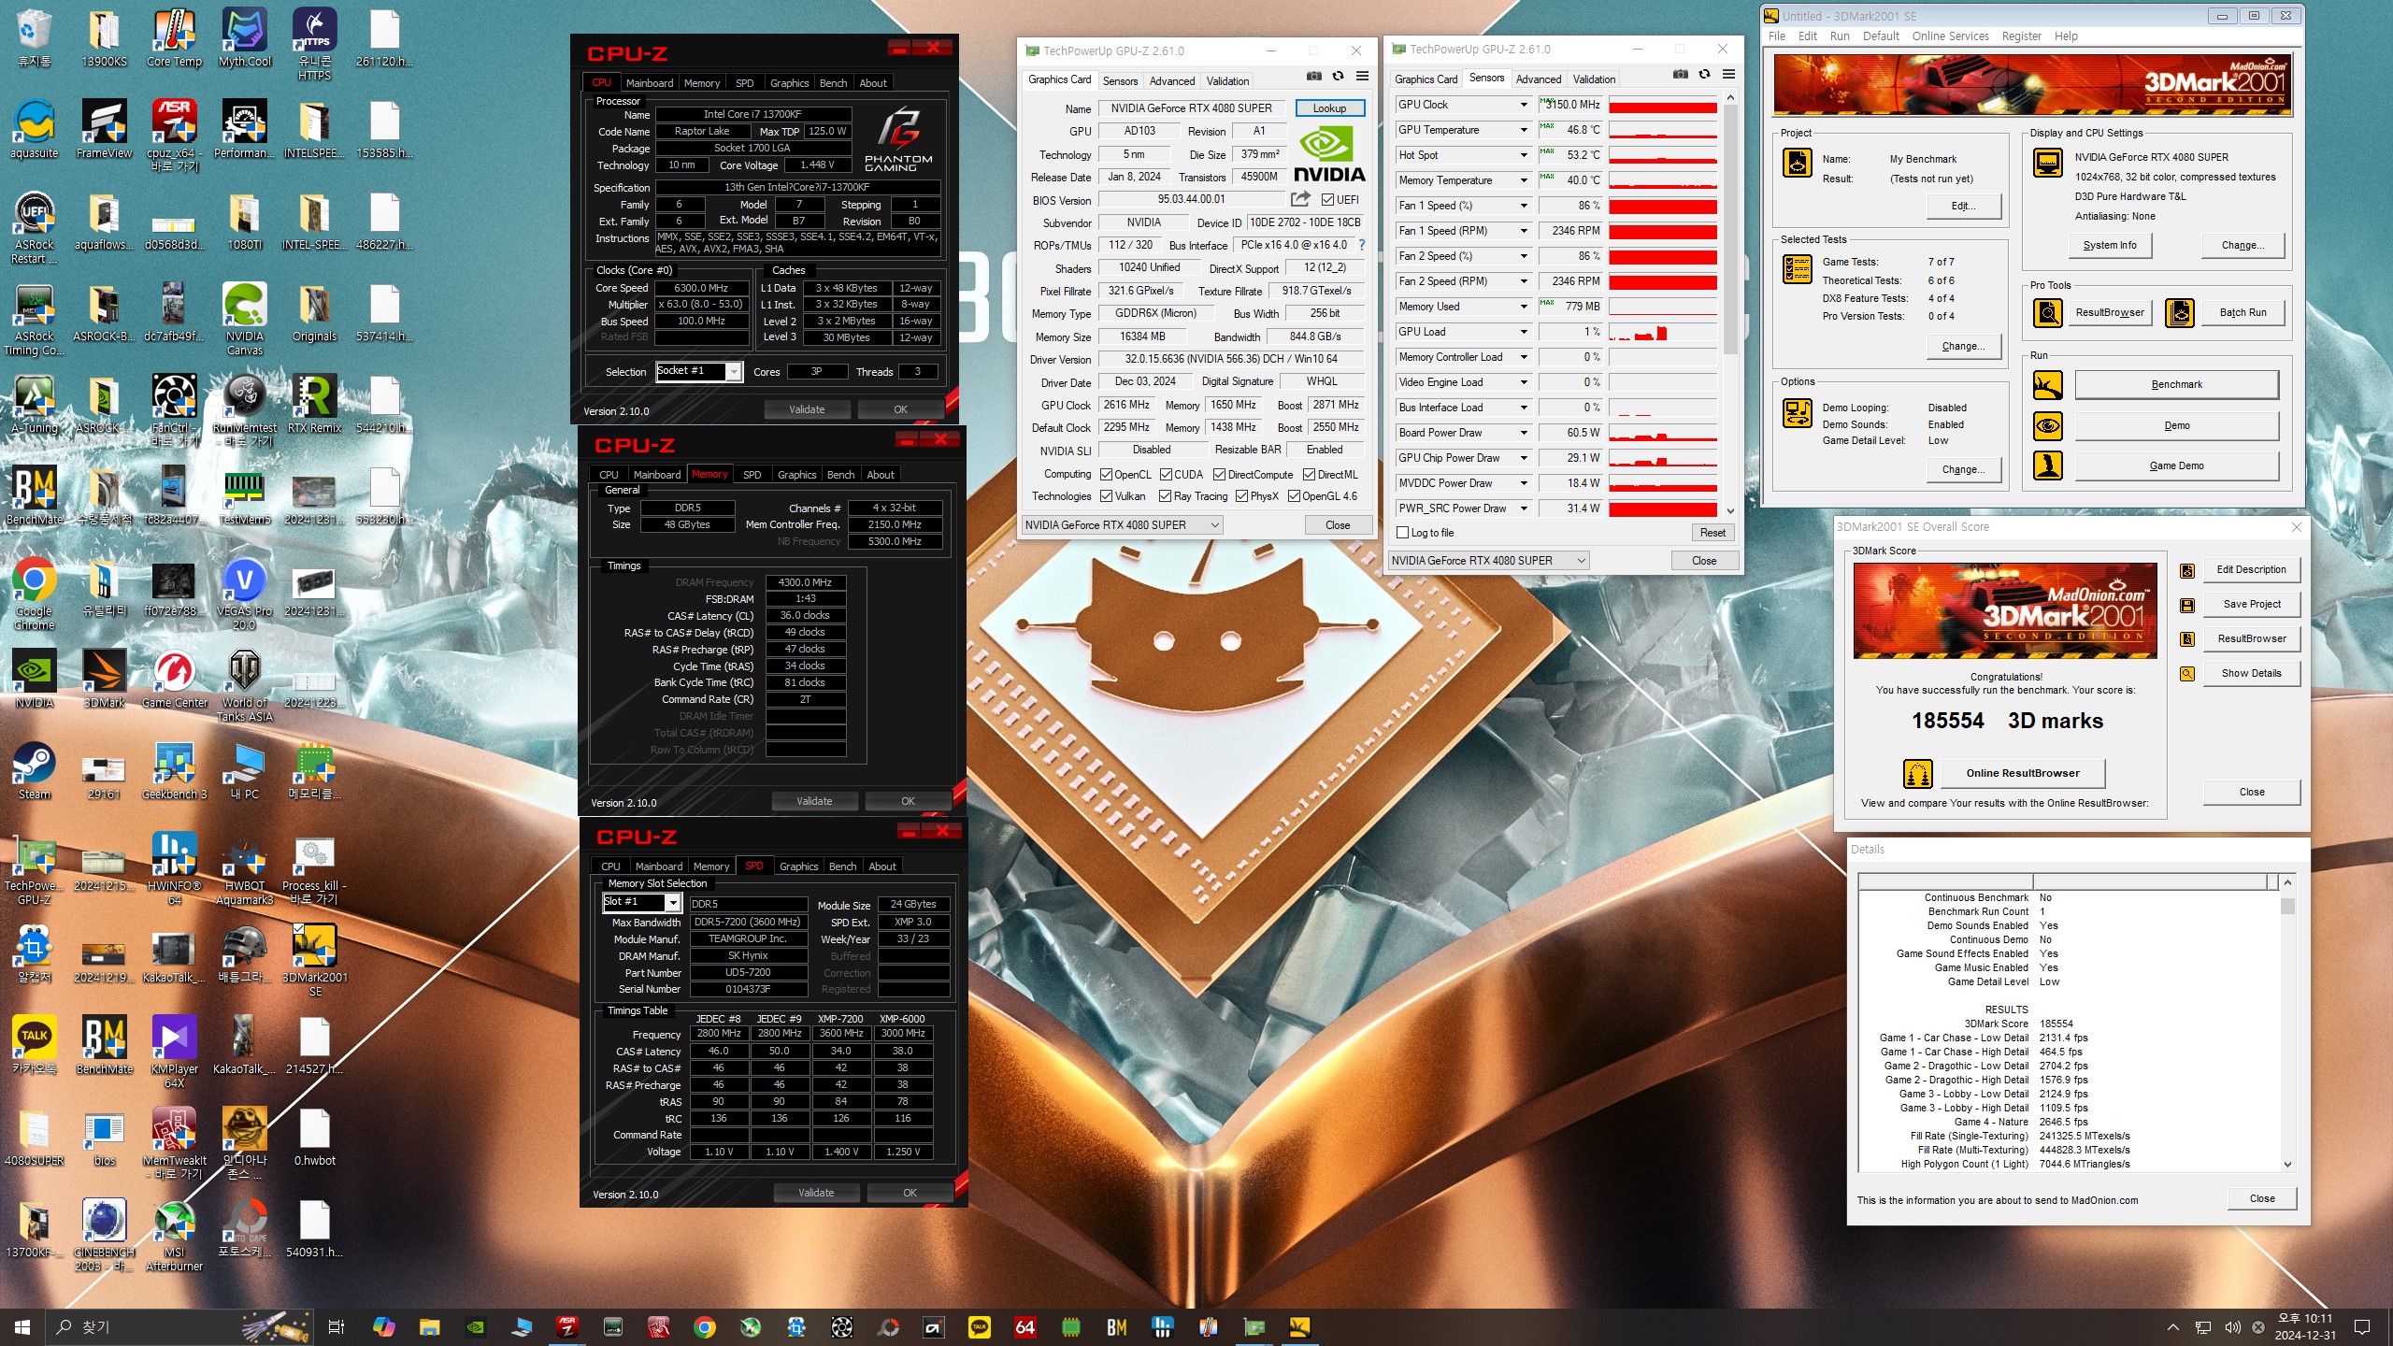Click the Online ResultBrowser icon in Overall Score window
Screen dimensions: 2393x1346
(1917, 773)
